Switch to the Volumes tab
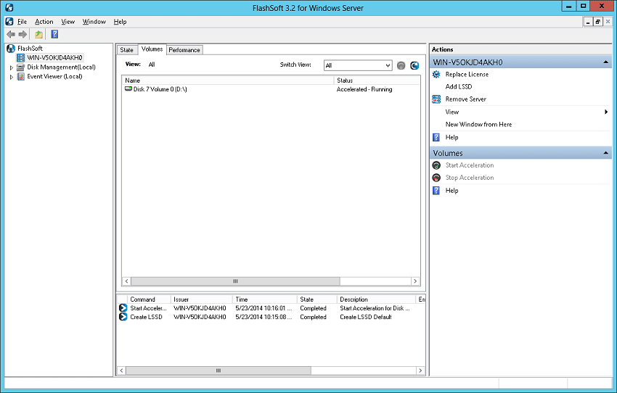 152,49
